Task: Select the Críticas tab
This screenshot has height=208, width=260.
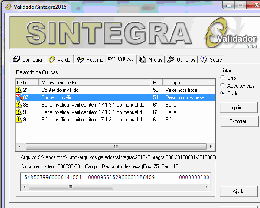Action: (x=121, y=59)
